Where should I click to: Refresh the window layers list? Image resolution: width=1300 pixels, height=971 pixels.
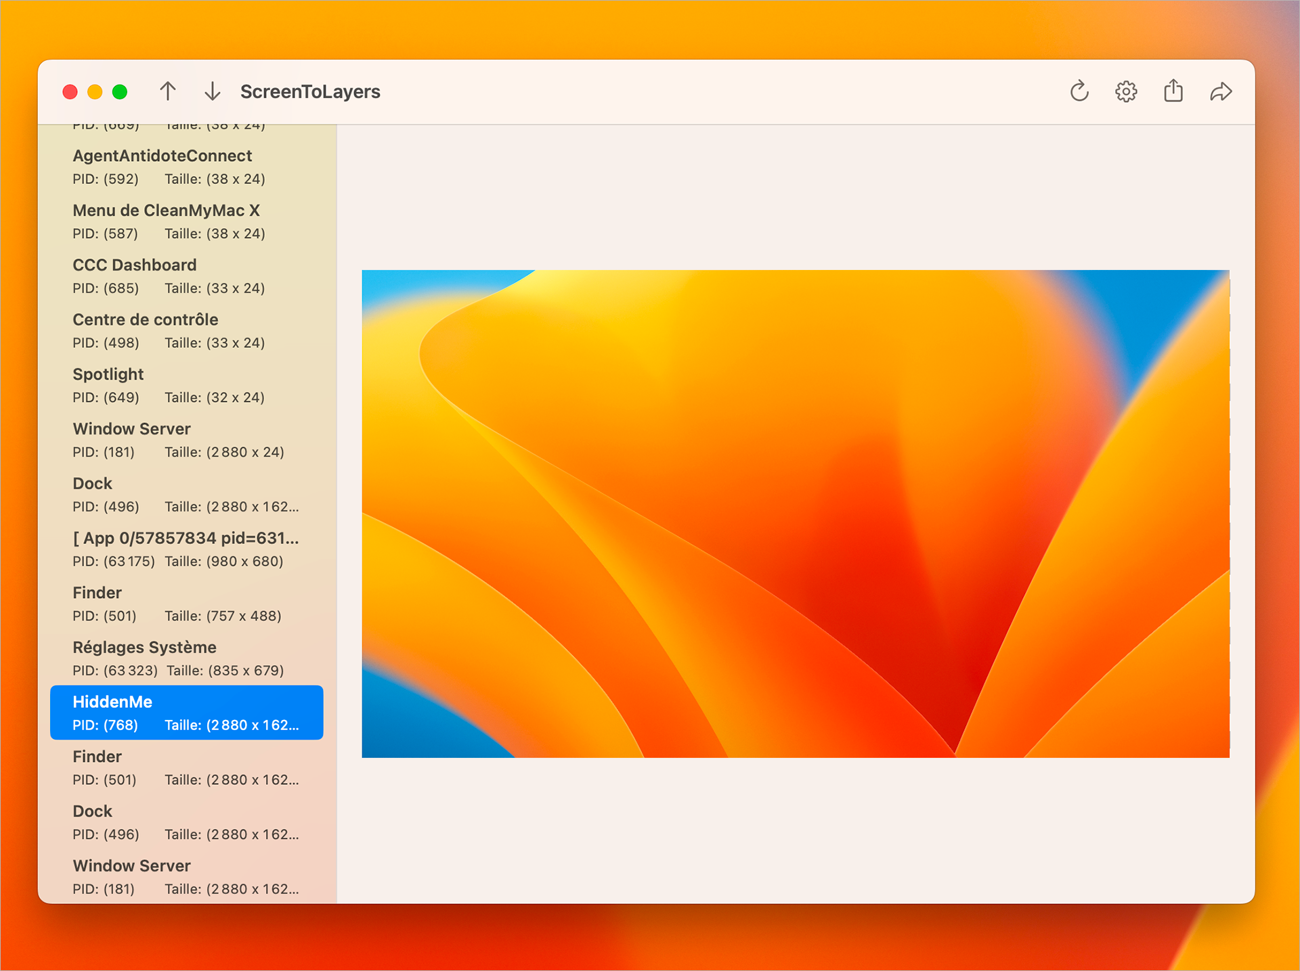click(x=1079, y=91)
